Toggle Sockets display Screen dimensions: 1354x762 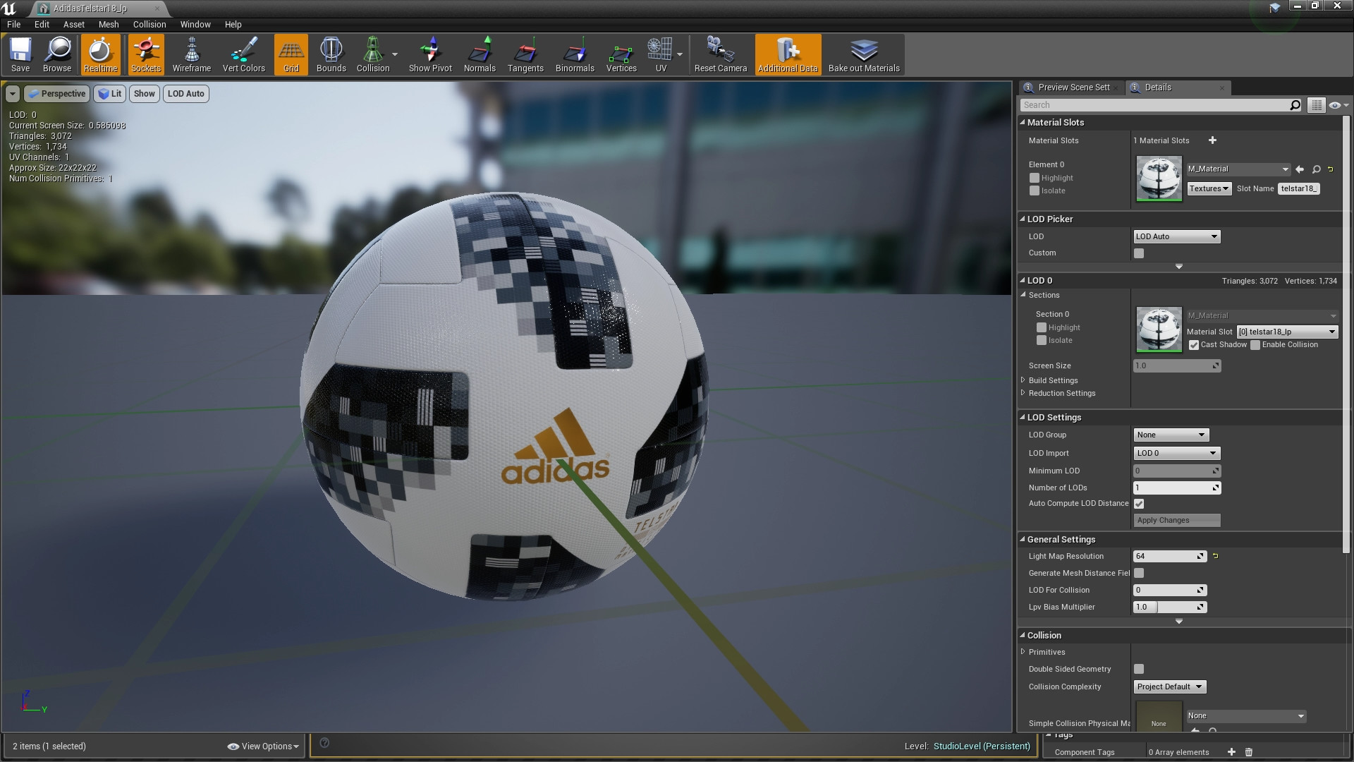[146, 55]
